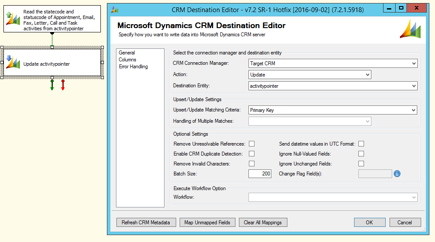The height and width of the screenshot is (242, 435).
Task: Click the CRM source component icon with green arrow
Action: [13, 18]
